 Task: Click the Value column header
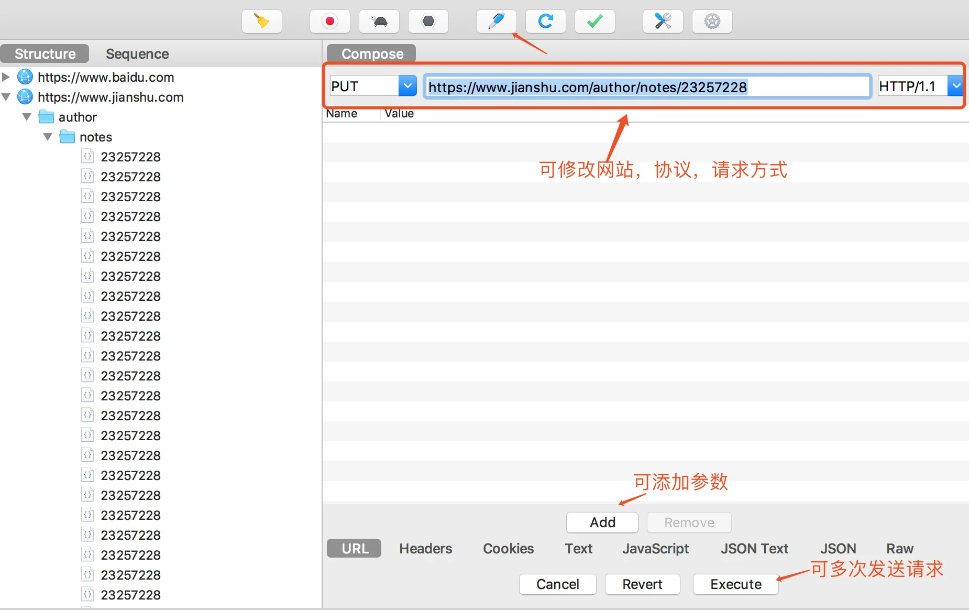click(399, 114)
